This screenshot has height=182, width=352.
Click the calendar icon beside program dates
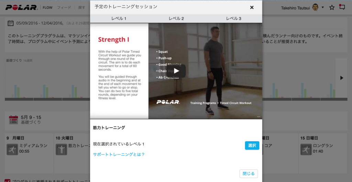pyautogui.click(x=11, y=23)
